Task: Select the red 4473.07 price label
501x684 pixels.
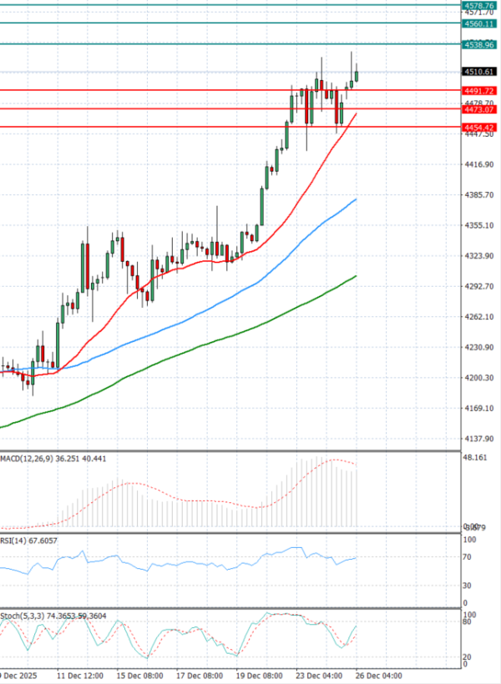Action: tap(481, 108)
